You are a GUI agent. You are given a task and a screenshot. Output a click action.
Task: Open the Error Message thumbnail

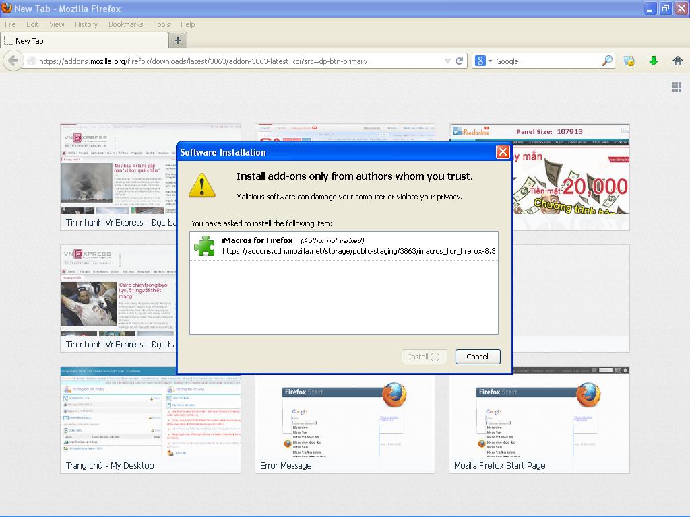click(x=344, y=423)
